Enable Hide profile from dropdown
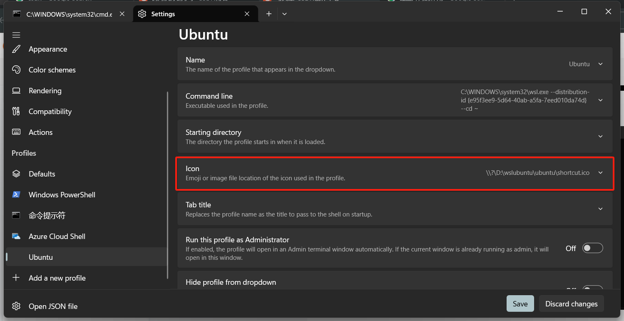The height and width of the screenshot is (321, 624). point(592,289)
